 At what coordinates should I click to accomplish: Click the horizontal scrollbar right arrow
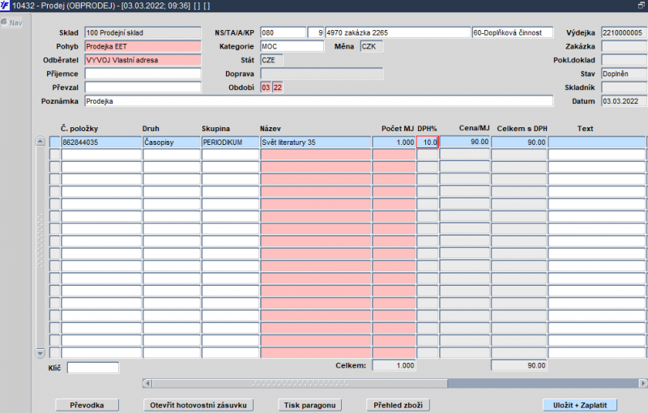tap(642, 383)
